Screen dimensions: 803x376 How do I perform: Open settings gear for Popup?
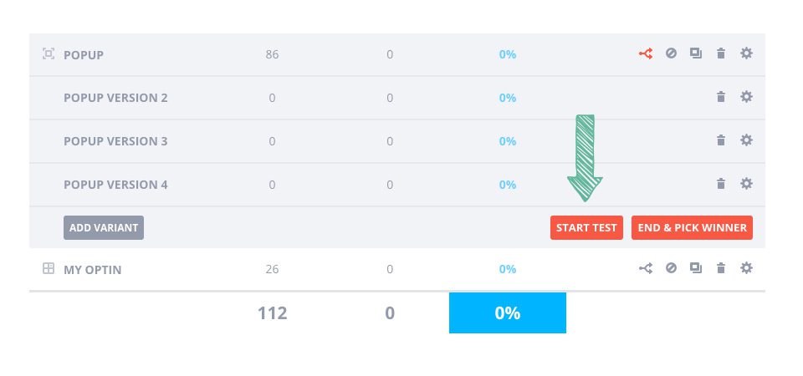[x=746, y=54]
